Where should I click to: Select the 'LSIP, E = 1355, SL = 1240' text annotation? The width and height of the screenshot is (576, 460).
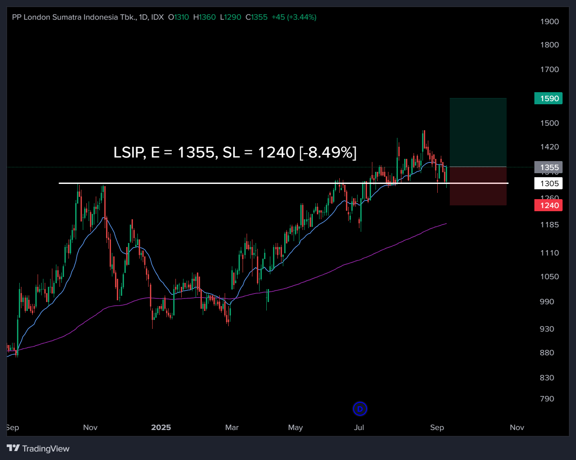pos(235,152)
